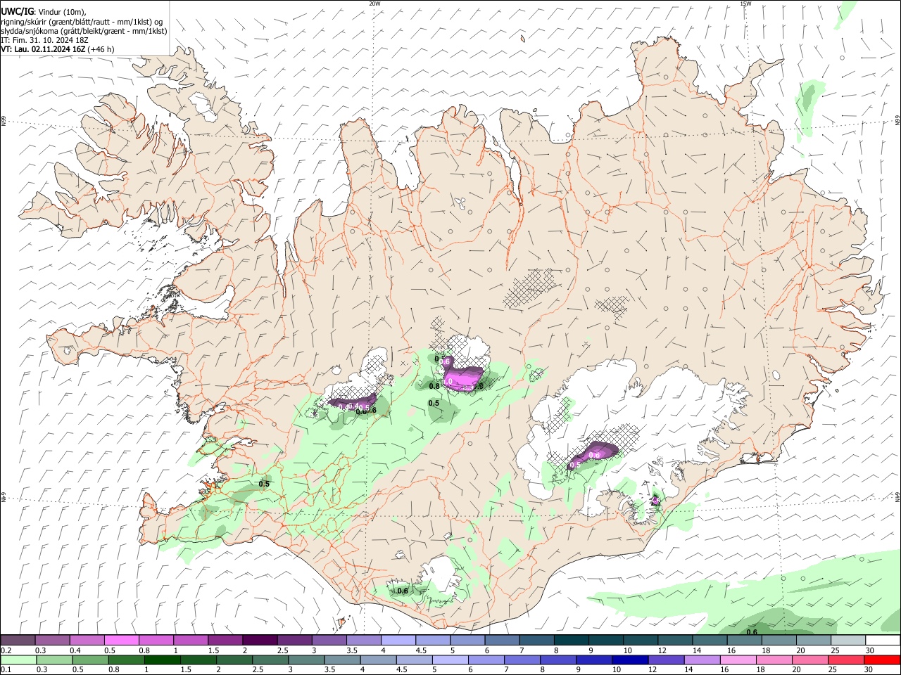Image resolution: width=901 pixels, height=675 pixels.
Task: Click navy blue swatch starting at 10, lower row
Action: tap(630, 660)
